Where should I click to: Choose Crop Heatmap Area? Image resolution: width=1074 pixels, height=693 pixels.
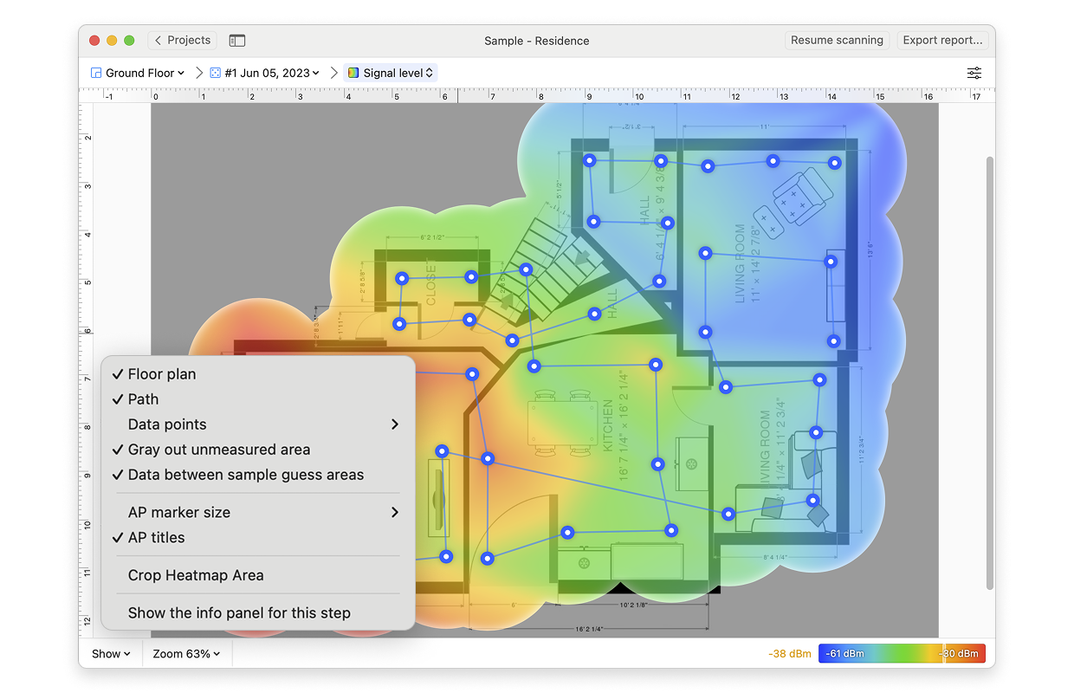click(258, 575)
